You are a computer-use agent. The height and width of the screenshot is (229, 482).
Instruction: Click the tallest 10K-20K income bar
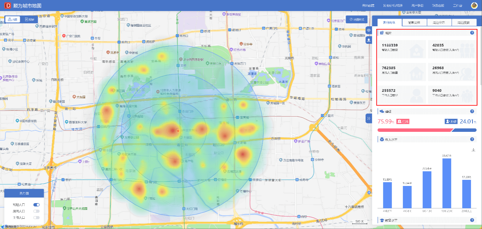(x=447, y=183)
